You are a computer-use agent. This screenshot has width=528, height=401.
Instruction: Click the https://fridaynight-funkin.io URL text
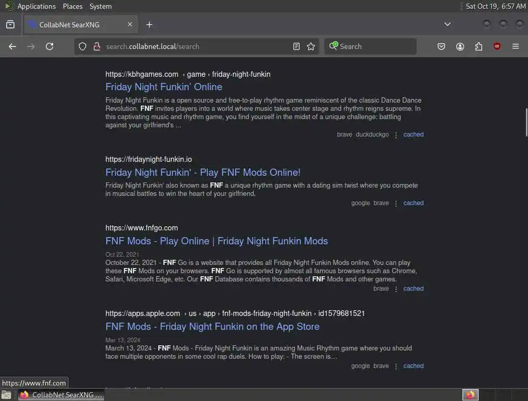[148, 160]
